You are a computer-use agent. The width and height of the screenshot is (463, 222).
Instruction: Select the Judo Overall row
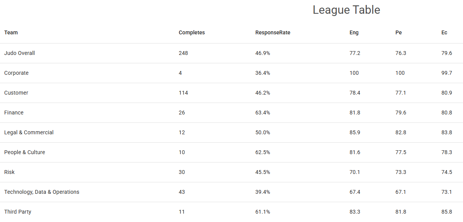click(x=19, y=53)
